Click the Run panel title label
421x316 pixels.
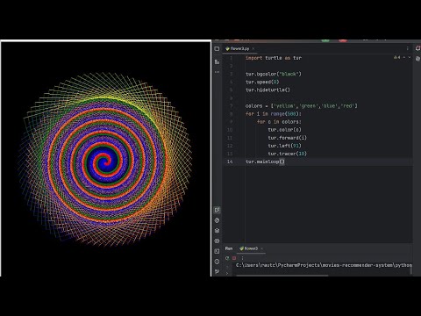pos(229,248)
